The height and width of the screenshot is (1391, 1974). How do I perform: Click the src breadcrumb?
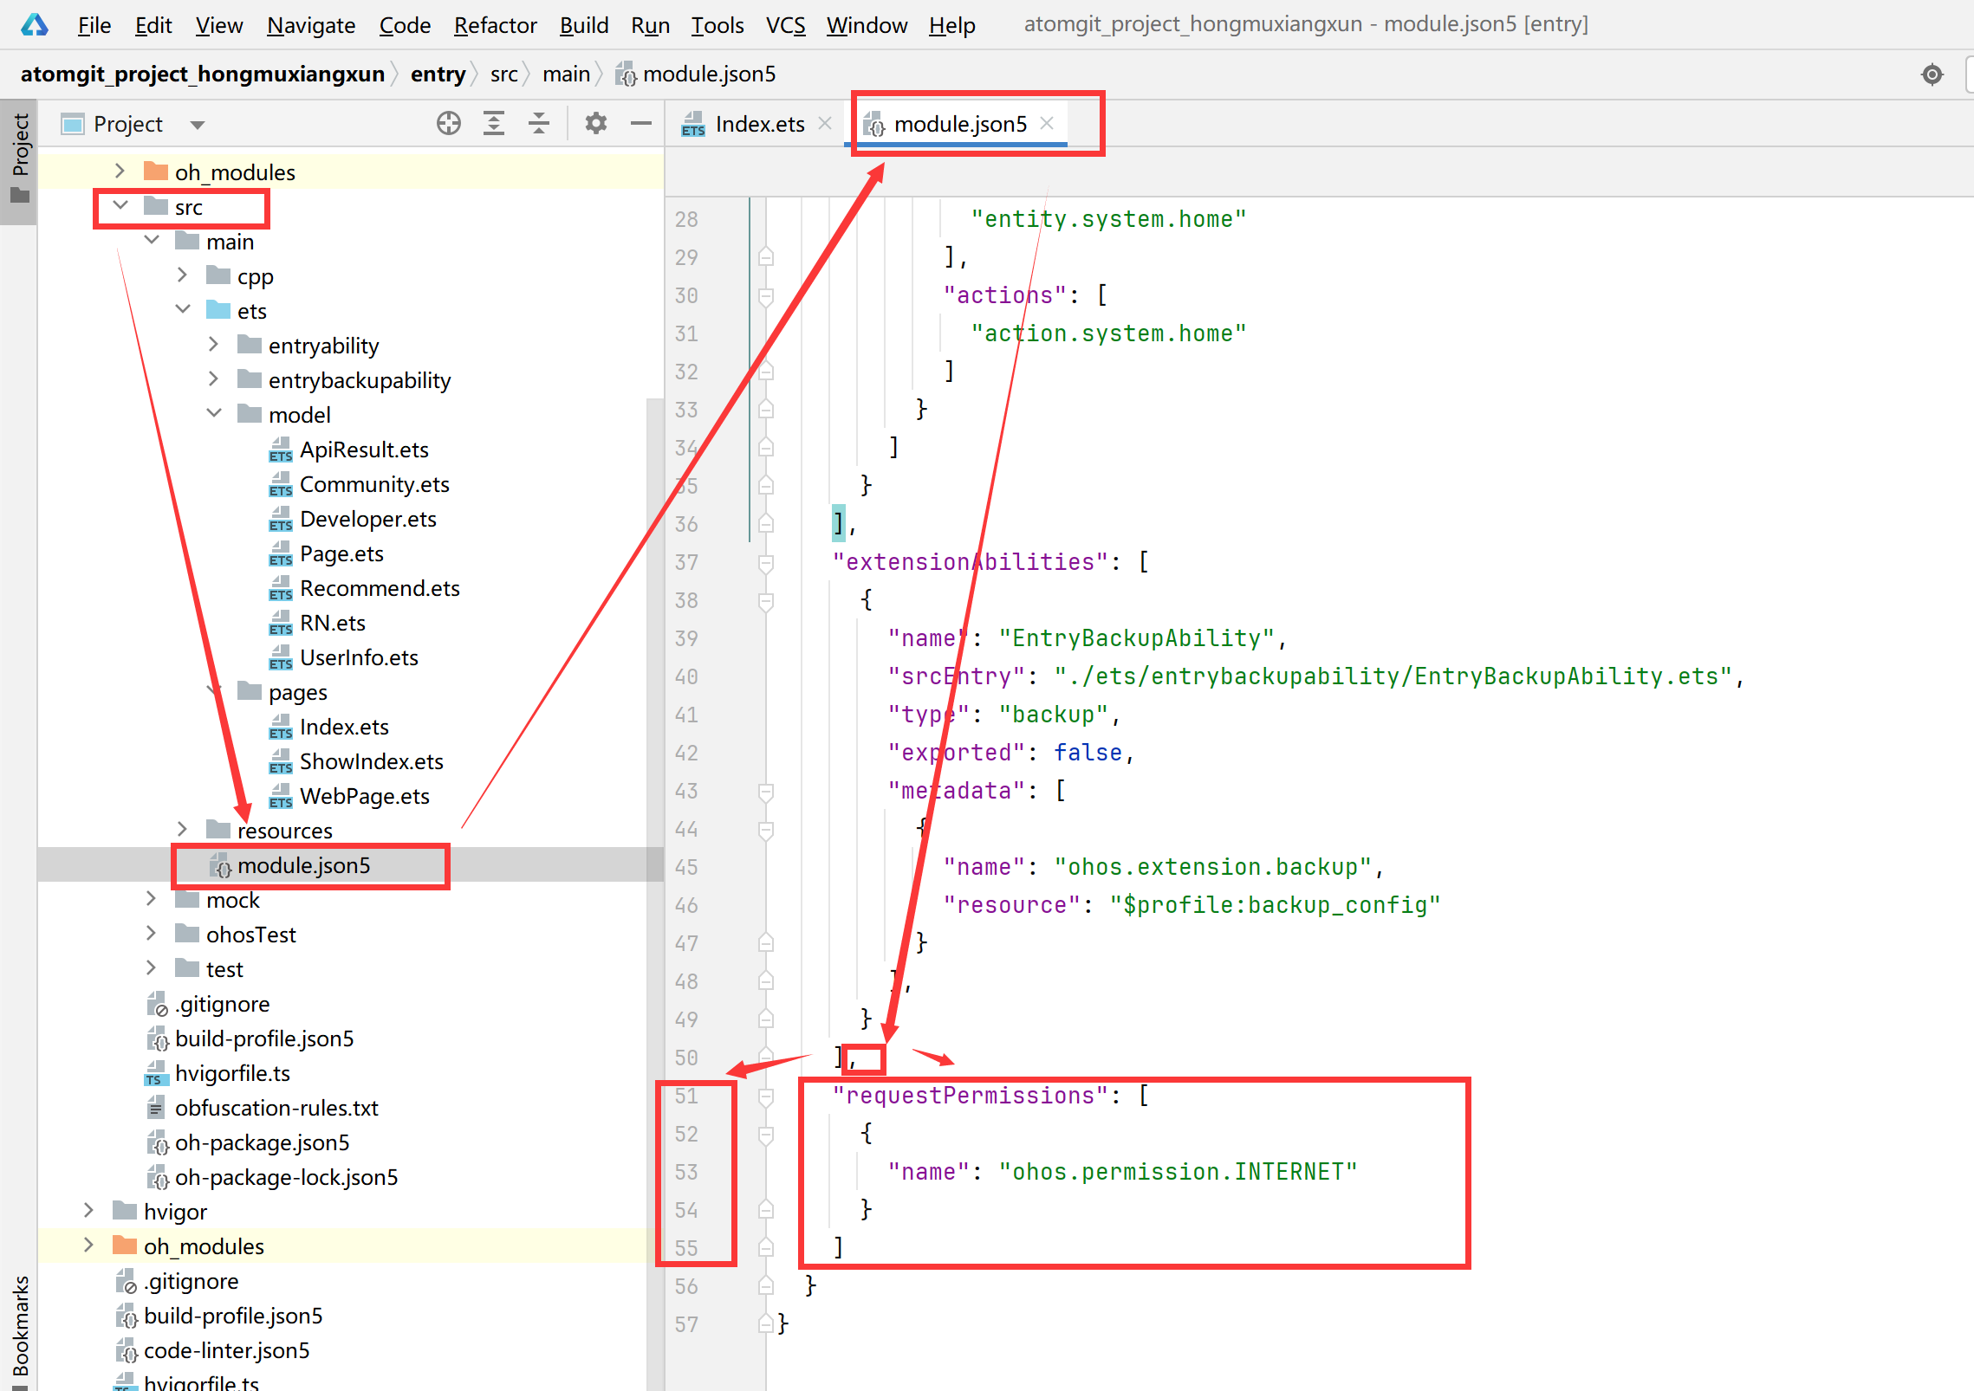[504, 74]
